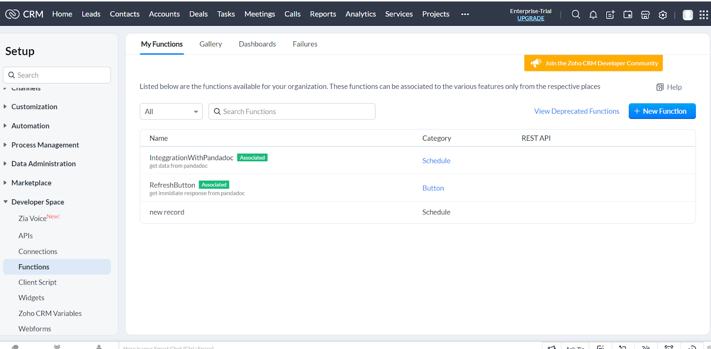Open Zoho CRM Variables in the sidebar
The image size is (711, 349).
(50, 313)
